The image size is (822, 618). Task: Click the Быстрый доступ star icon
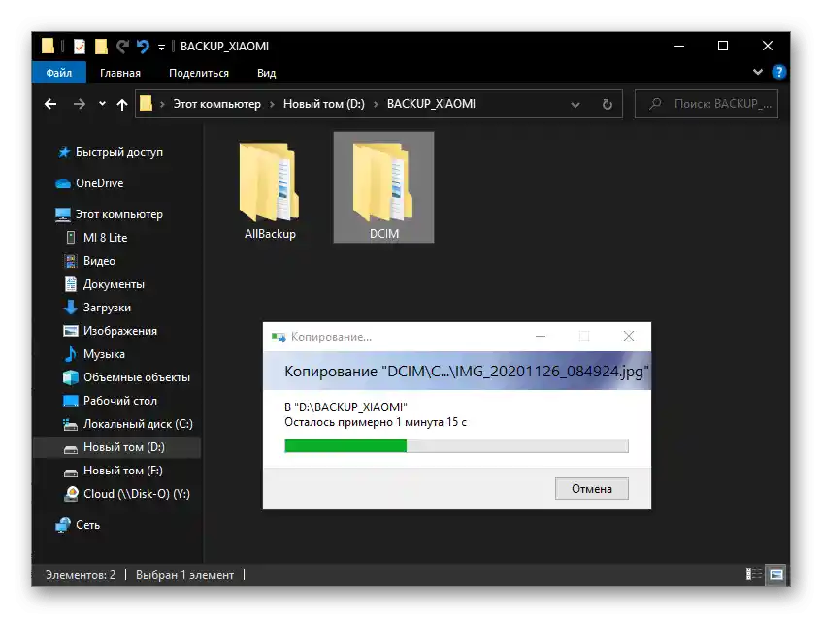click(63, 152)
